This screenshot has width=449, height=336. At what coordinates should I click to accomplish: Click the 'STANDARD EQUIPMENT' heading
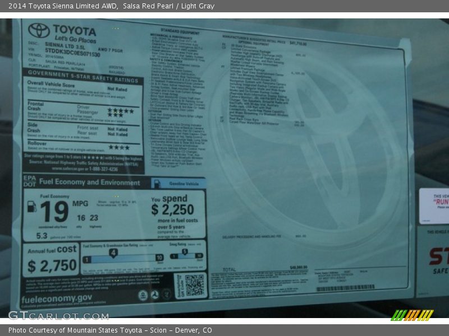(x=180, y=31)
